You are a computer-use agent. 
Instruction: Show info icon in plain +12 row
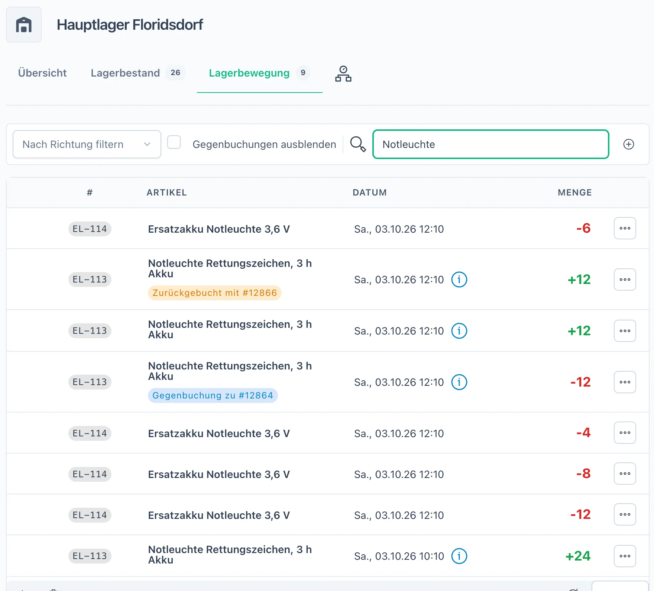coord(459,331)
